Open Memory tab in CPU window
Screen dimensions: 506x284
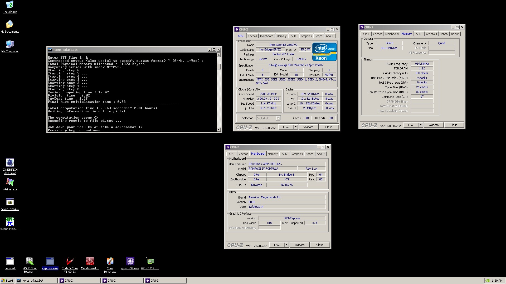click(281, 36)
